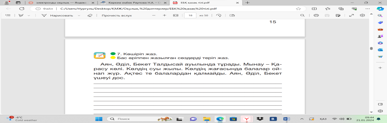
Task: Search within the PDF document
Action: click(302, 15)
